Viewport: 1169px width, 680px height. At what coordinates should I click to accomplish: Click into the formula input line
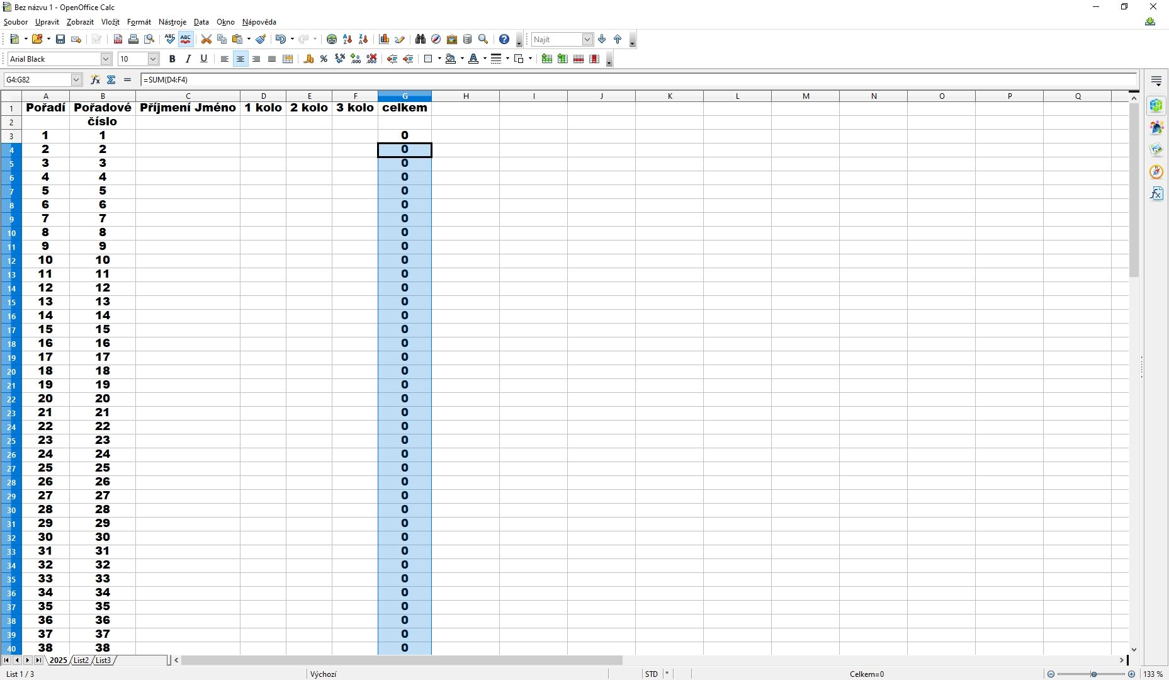[x=638, y=79]
